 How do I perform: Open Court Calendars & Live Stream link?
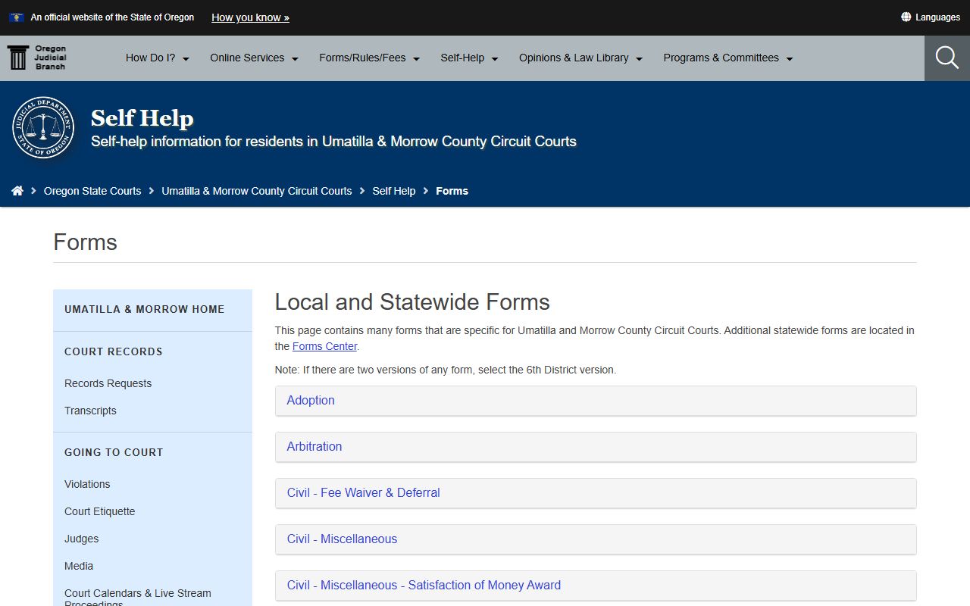pyautogui.click(x=138, y=598)
